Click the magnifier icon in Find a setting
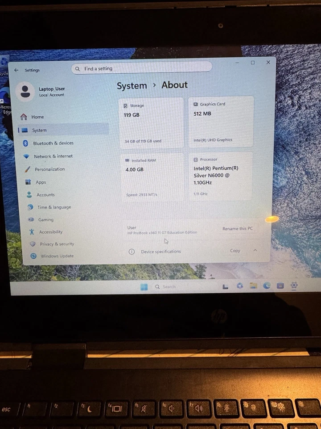The height and width of the screenshot is (429, 321). (x=78, y=69)
